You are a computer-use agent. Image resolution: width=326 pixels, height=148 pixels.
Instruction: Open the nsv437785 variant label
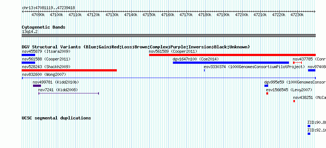[x=310, y=59]
